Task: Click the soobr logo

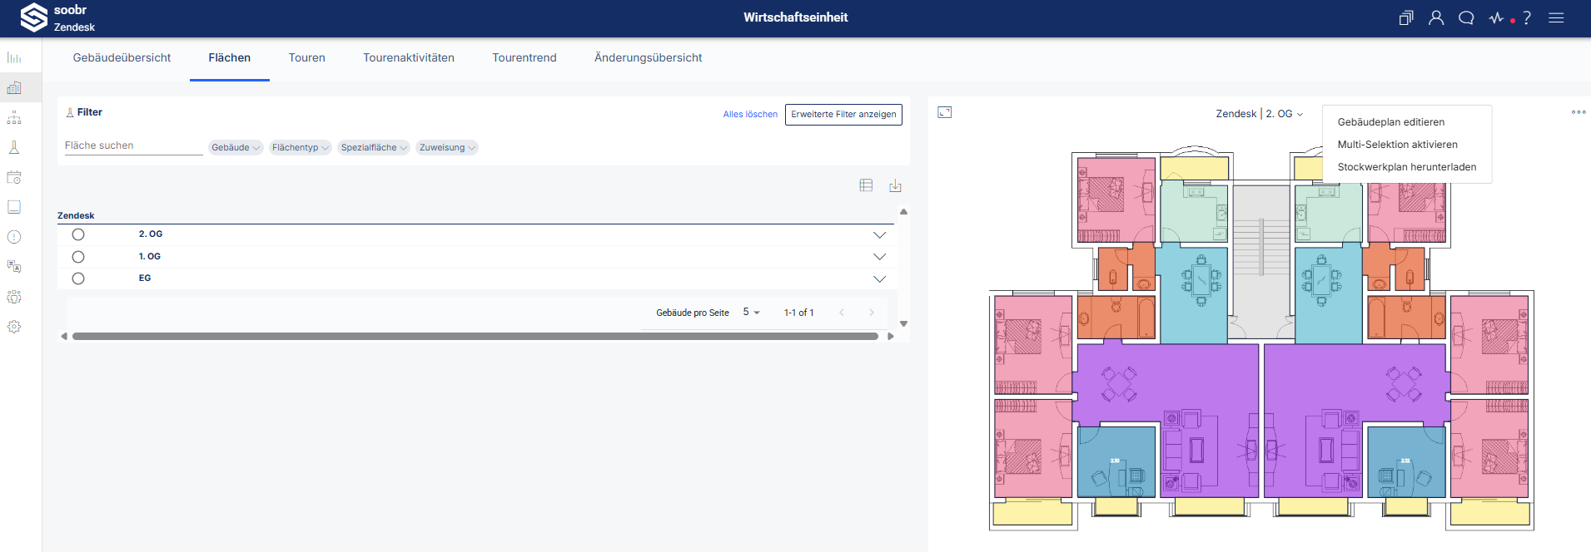Action: (x=33, y=17)
